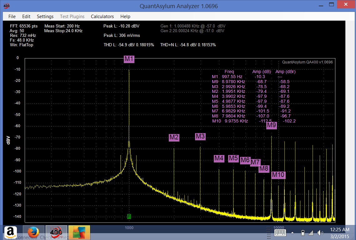Image resolution: width=356 pixels, height=240 pixels.
Task: Open the Settings menu
Action: point(45,16)
